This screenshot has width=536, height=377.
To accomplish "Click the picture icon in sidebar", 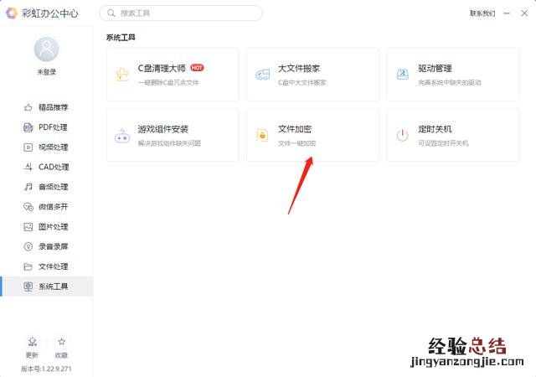I will 28,226.
